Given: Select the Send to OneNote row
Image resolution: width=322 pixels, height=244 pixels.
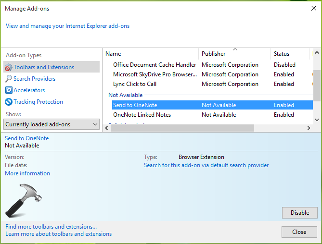Looking at the screenshot, I should pyautogui.click(x=212, y=105).
